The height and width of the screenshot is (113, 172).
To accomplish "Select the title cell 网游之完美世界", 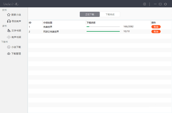I will pyautogui.click(x=51, y=32).
